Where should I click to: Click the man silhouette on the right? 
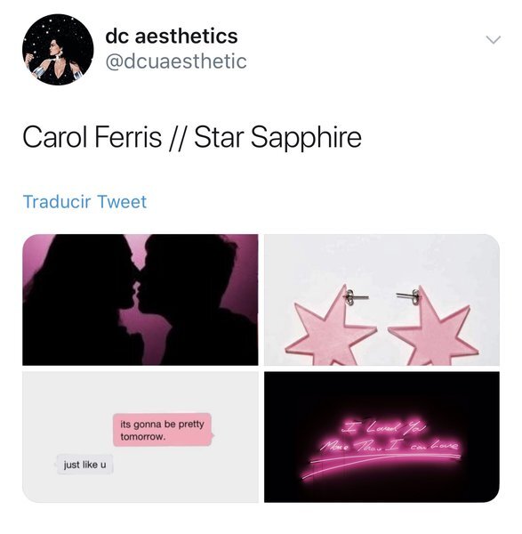[192, 302]
